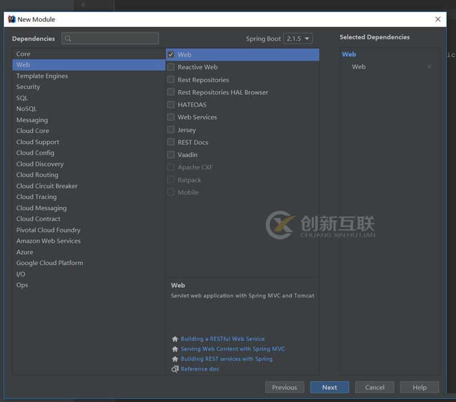Screen dimensions: 456x402
Task: Select the Cloud Messaging category
Action: [x=89, y=208]
